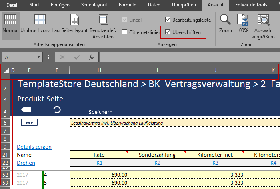
Task: Click the white back tag icon
Action: click(26, 110)
